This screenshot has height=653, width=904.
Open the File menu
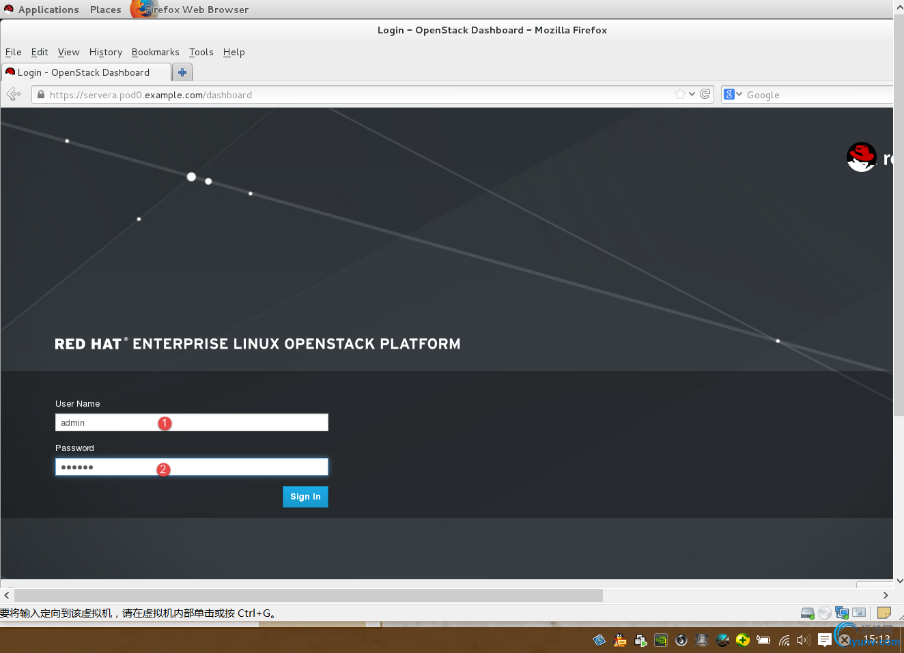pos(14,52)
